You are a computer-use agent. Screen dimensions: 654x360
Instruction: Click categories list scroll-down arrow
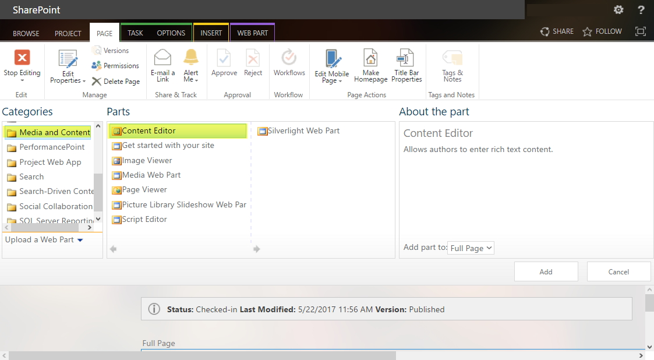[x=98, y=218]
